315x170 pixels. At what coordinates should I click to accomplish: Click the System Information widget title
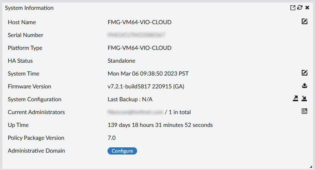29,8
